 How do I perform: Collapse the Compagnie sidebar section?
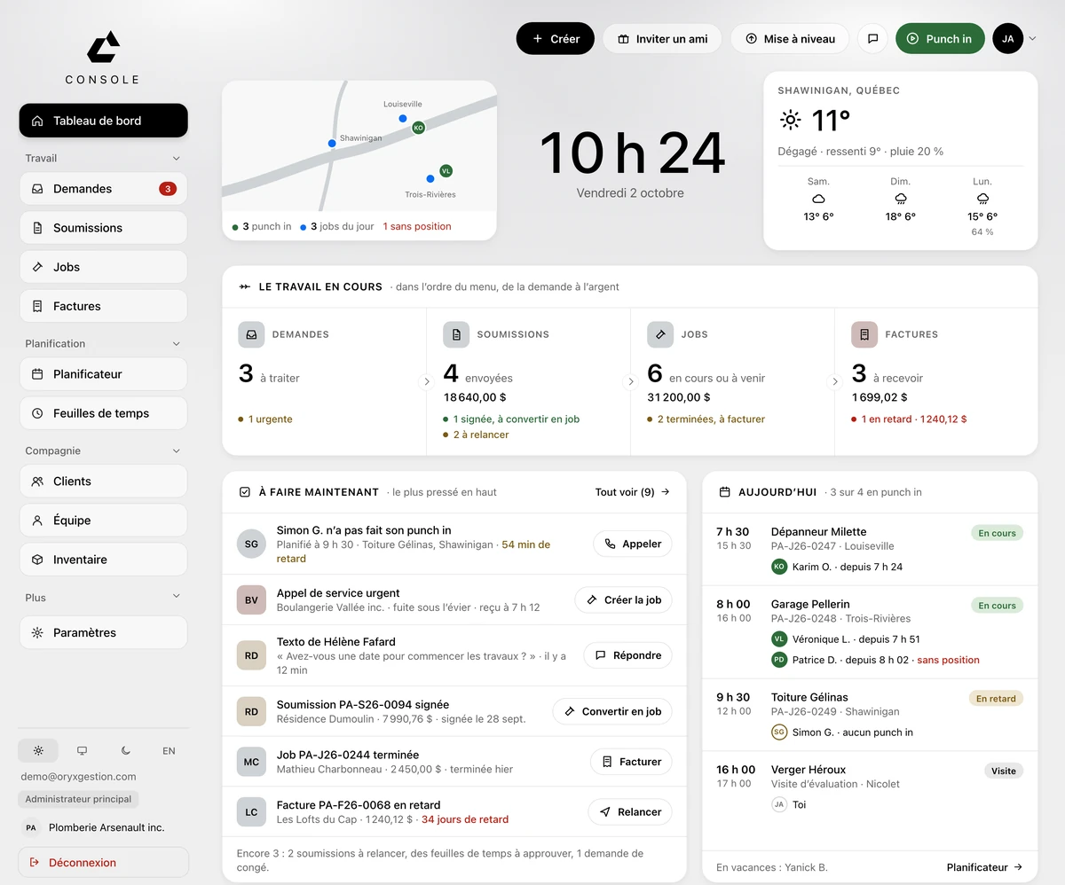176,451
